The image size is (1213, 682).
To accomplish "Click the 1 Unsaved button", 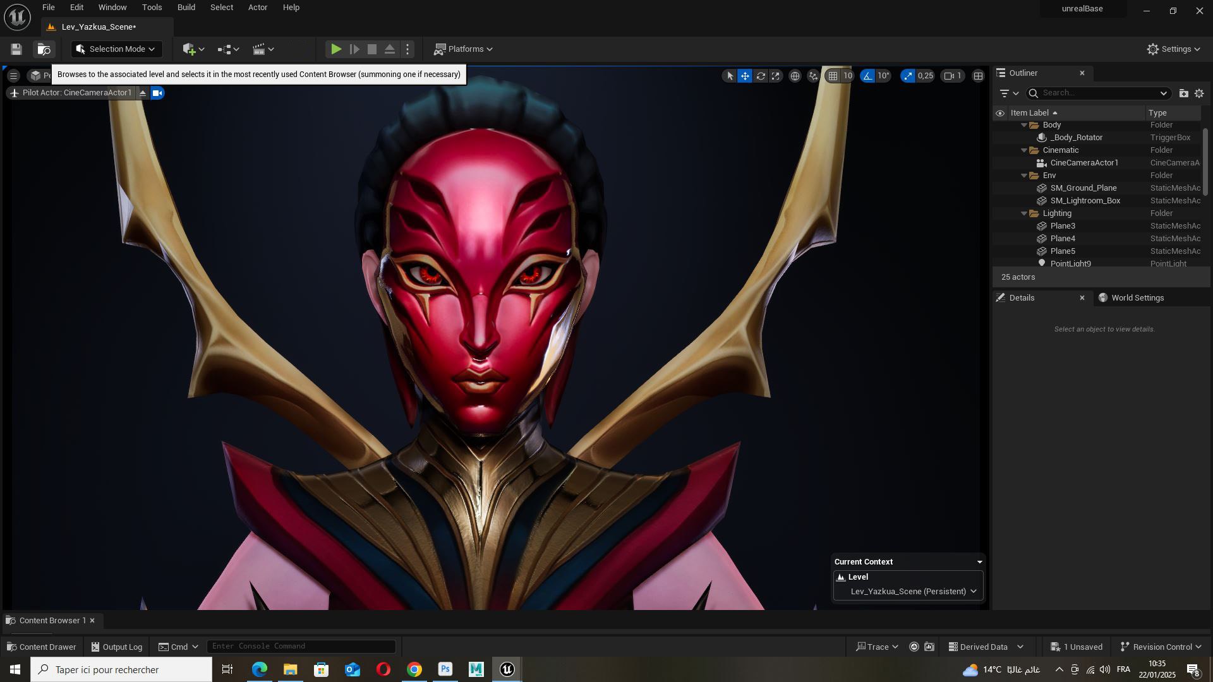I will pos(1077,647).
